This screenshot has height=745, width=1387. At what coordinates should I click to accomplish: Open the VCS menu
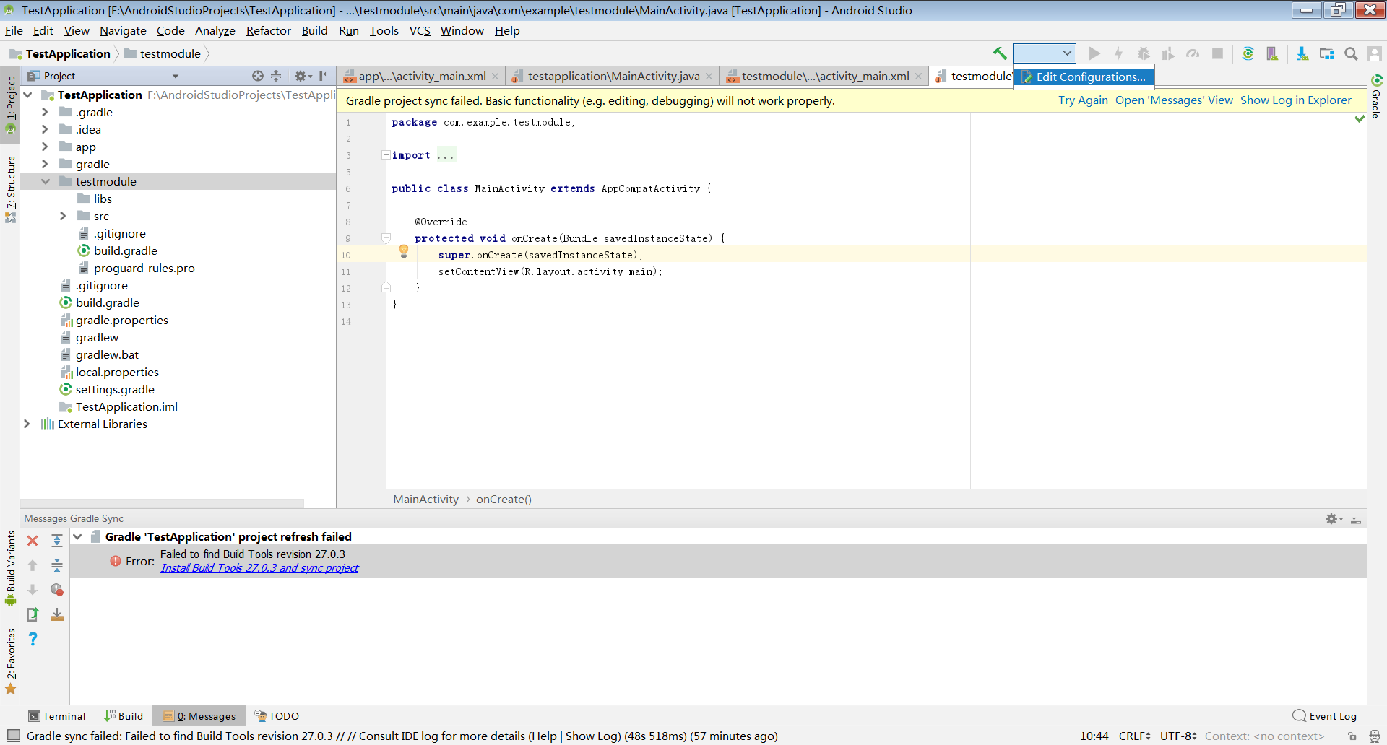(x=419, y=30)
